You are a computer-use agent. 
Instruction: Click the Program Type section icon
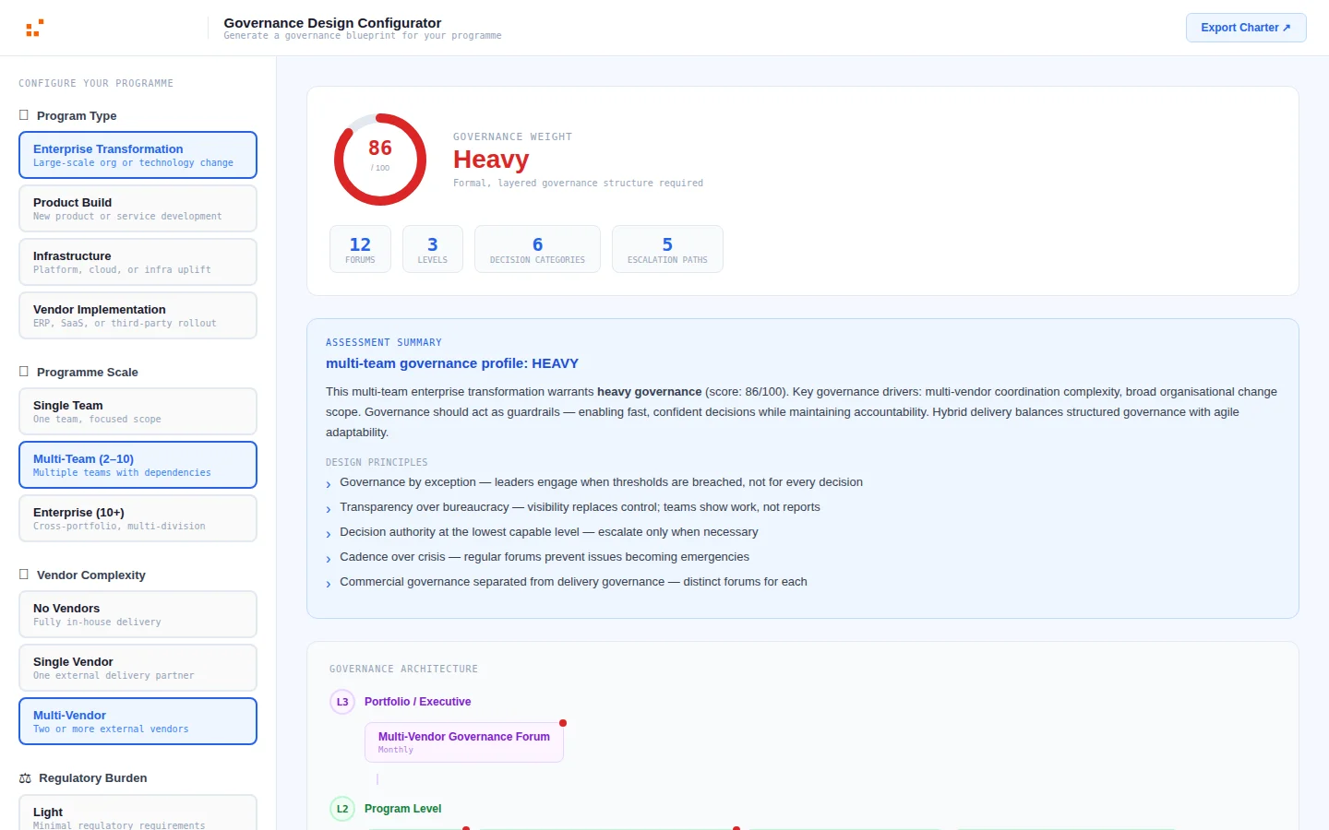pyautogui.click(x=22, y=115)
